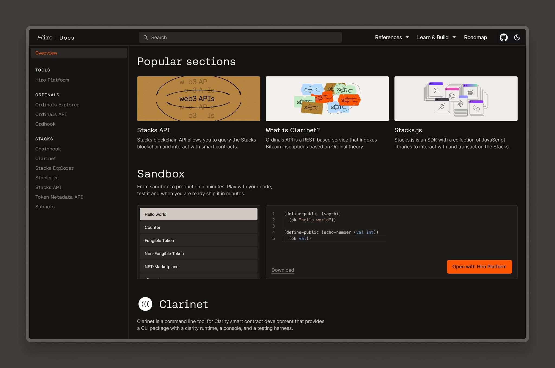
Task: Open the web3 APIs Stacks API card image
Action: click(x=198, y=98)
